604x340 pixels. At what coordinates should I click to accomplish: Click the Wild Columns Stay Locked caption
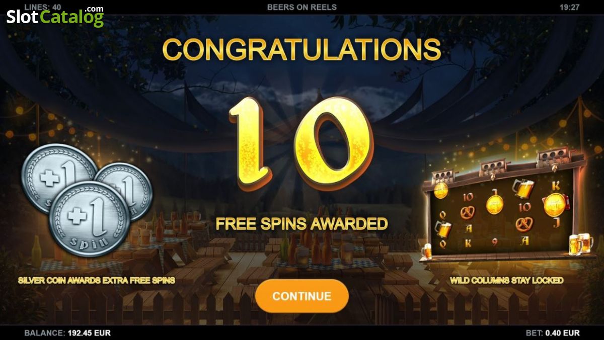507,280
